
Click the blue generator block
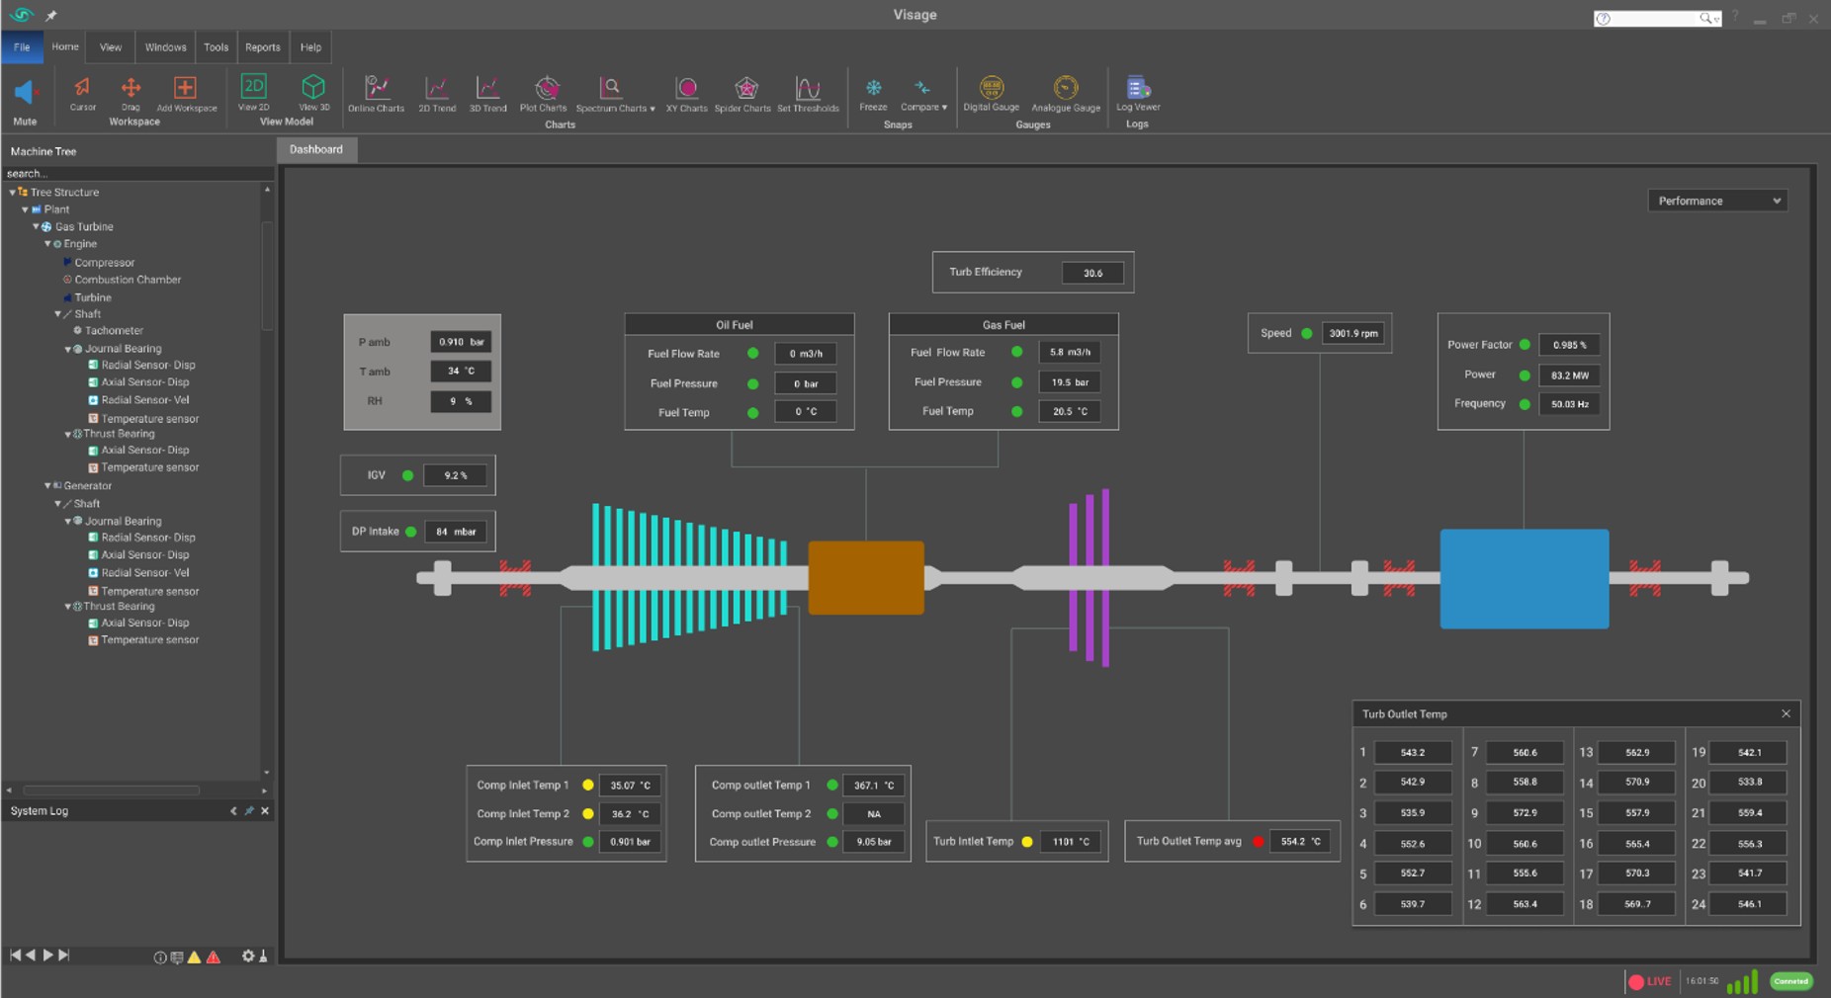pos(1524,578)
